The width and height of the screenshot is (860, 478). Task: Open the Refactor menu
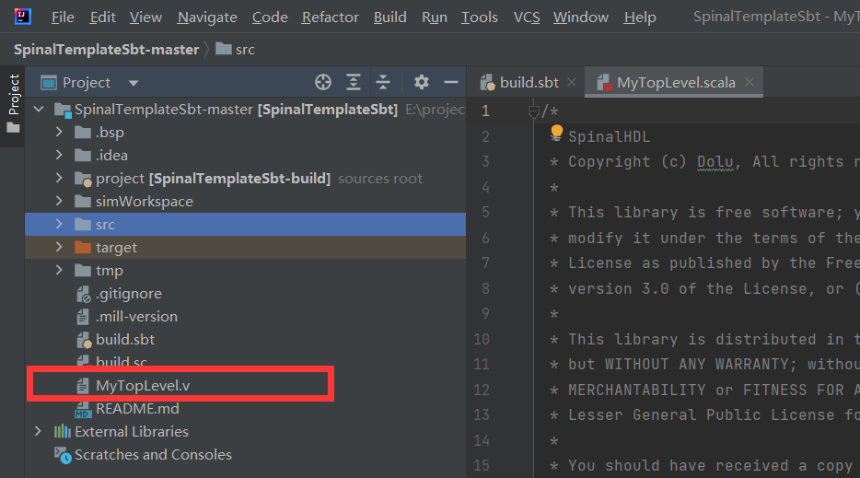pyautogui.click(x=331, y=17)
